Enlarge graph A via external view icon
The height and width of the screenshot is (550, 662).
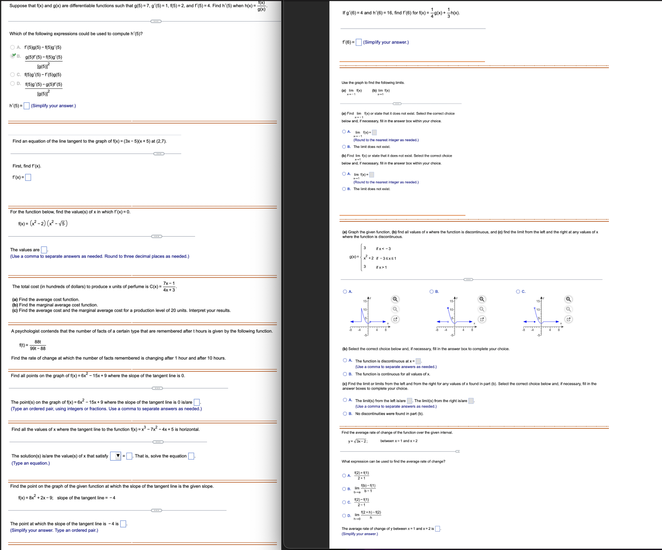(x=395, y=319)
